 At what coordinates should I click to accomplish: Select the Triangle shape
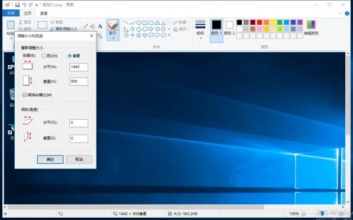pos(163,23)
